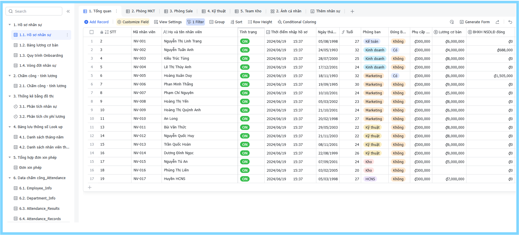Switch to 2. Ảnh cá nhân tab
Viewport: 519px width, 235px height.
[x=286, y=11]
